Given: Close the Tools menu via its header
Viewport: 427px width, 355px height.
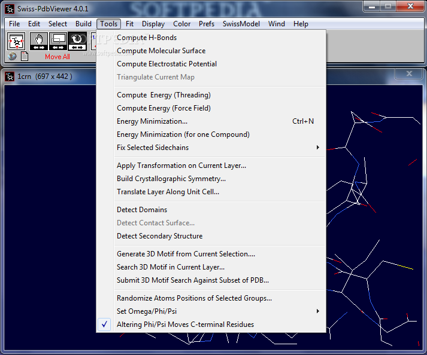Looking at the screenshot, I should point(108,24).
